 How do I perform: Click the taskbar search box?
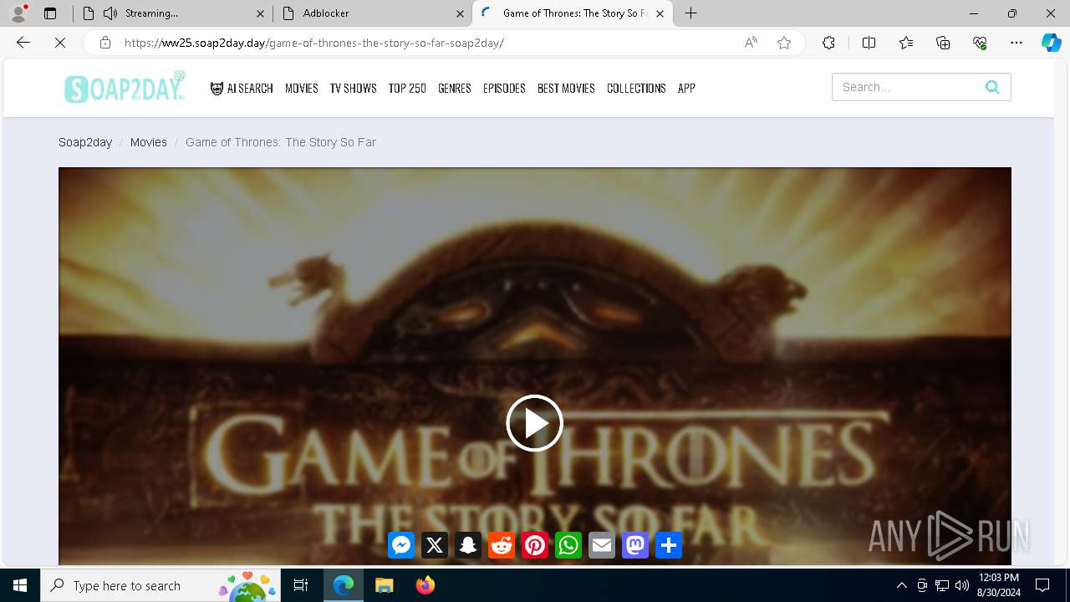[x=161, y=585]
